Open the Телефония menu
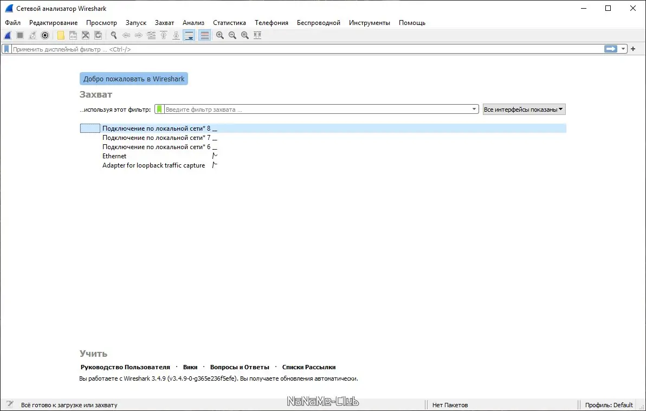 tap(272, 23)
